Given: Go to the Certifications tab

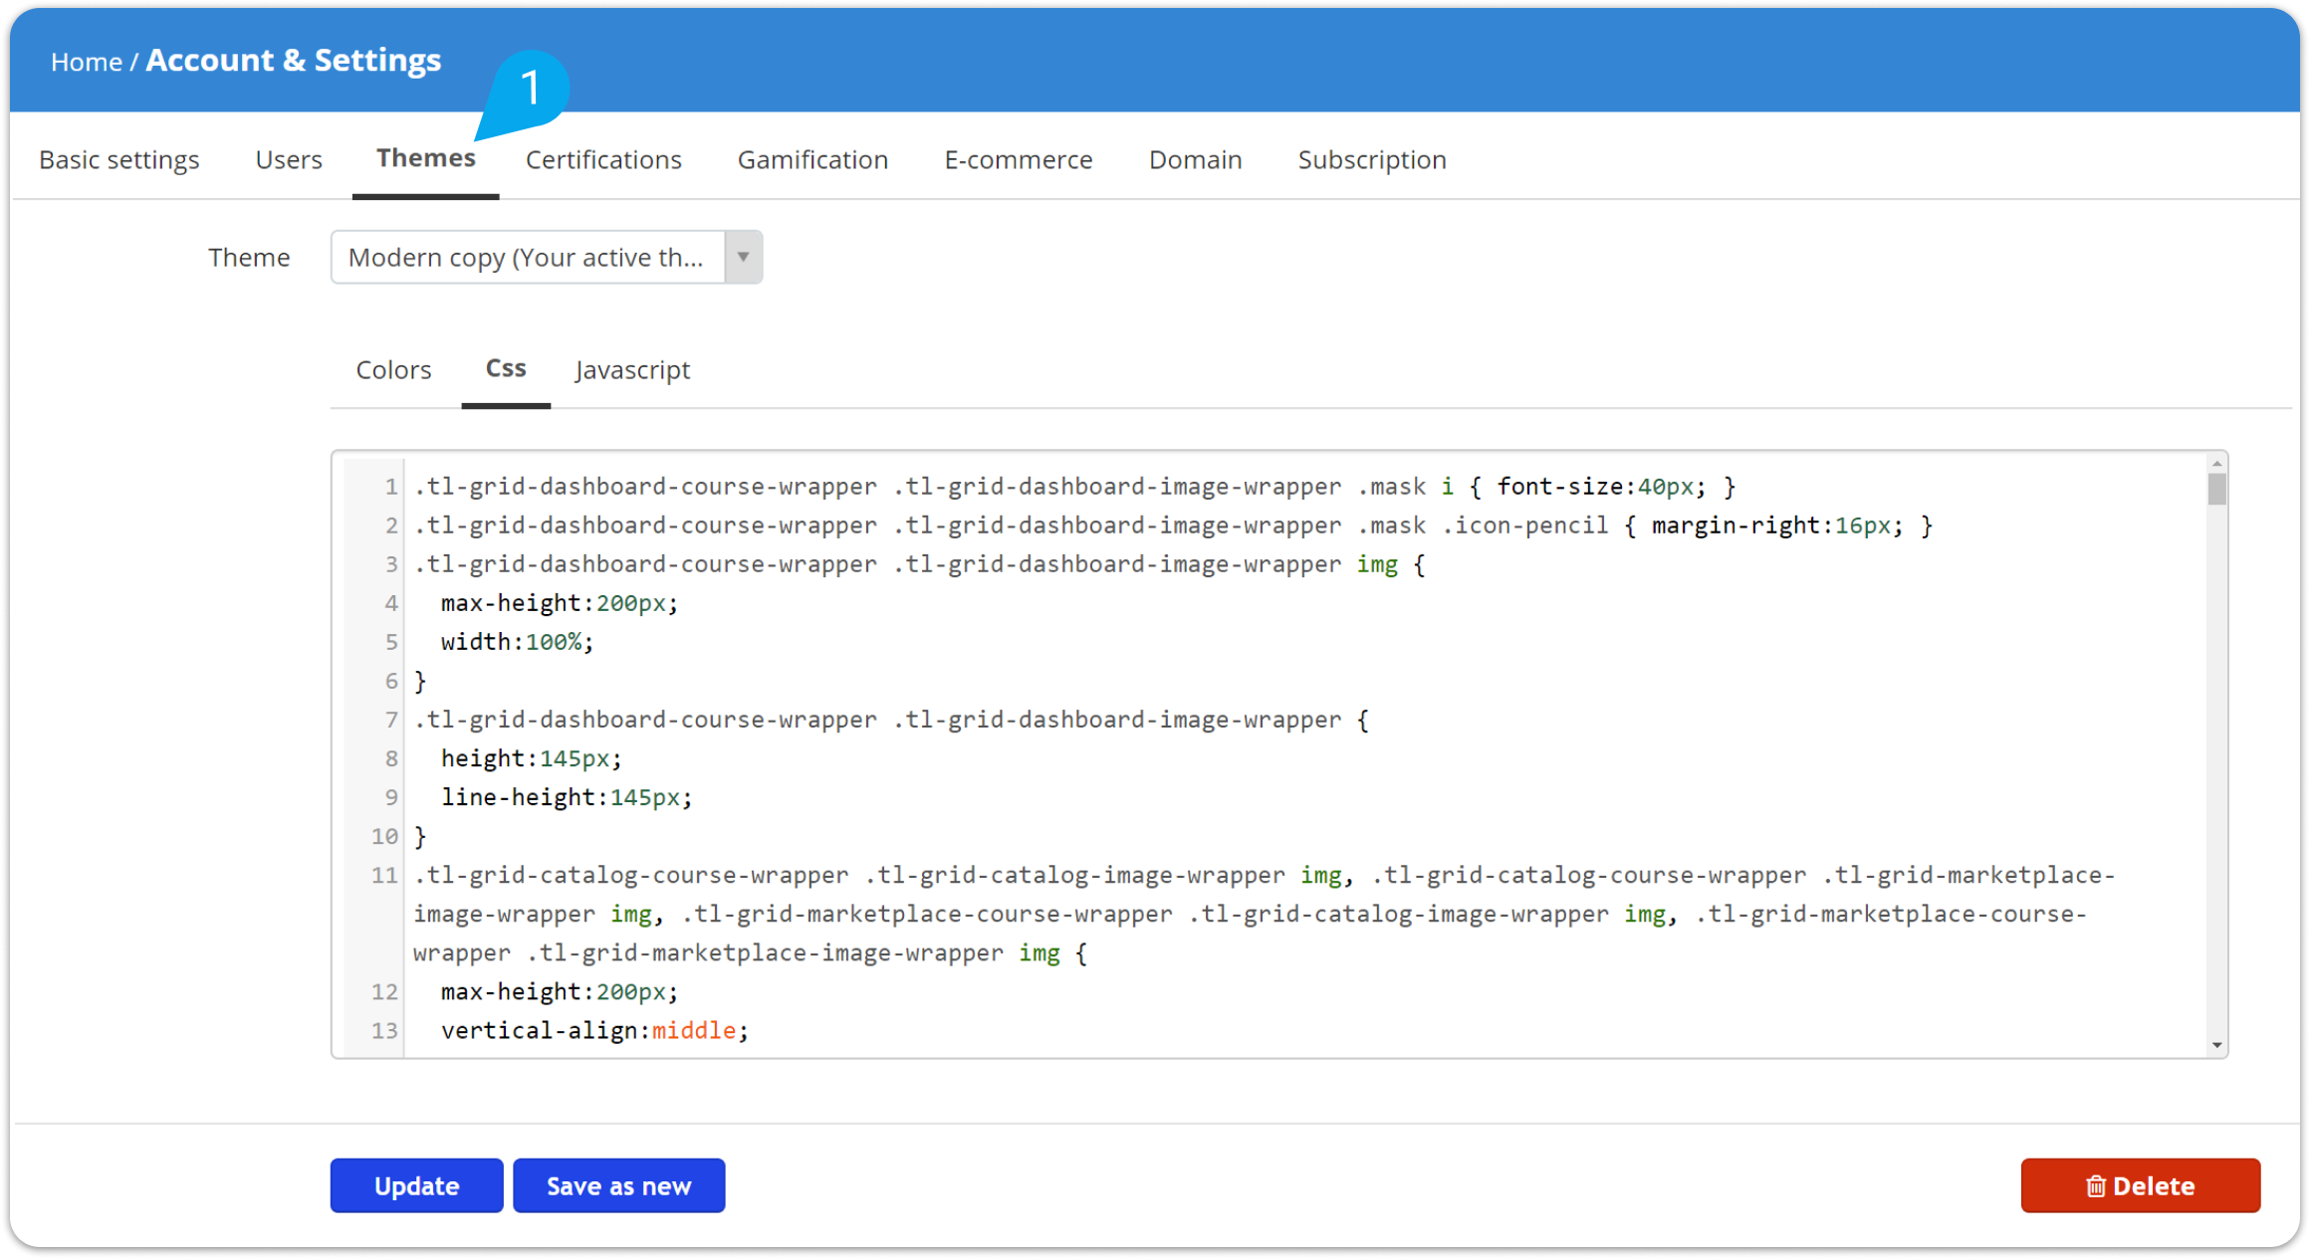Looking at the screenshot, I should pos(603,159).
